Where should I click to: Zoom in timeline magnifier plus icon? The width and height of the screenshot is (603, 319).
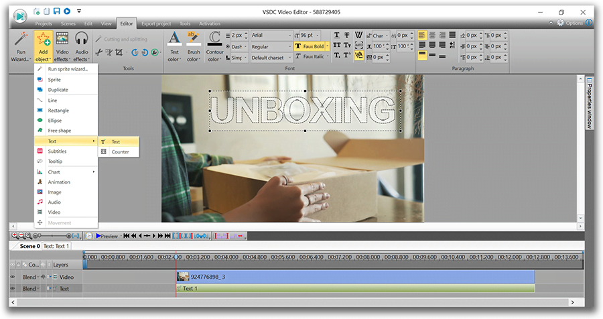coord(14,236)
